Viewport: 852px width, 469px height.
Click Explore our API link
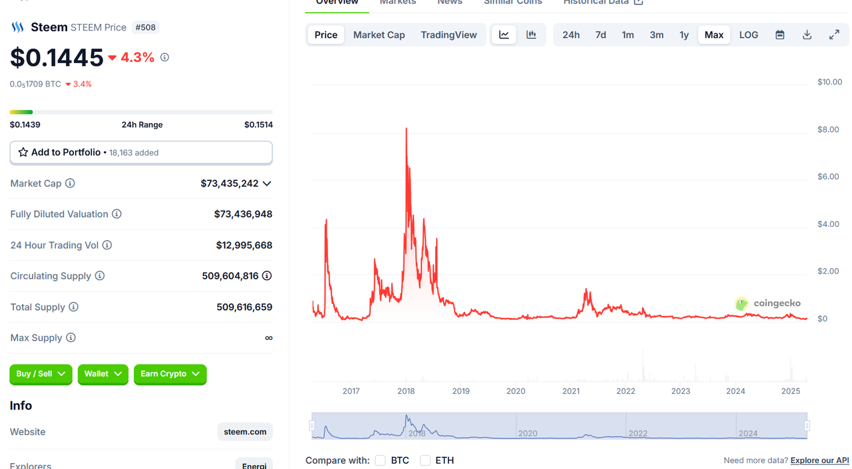pyautogui.click(x=819, y=460)
